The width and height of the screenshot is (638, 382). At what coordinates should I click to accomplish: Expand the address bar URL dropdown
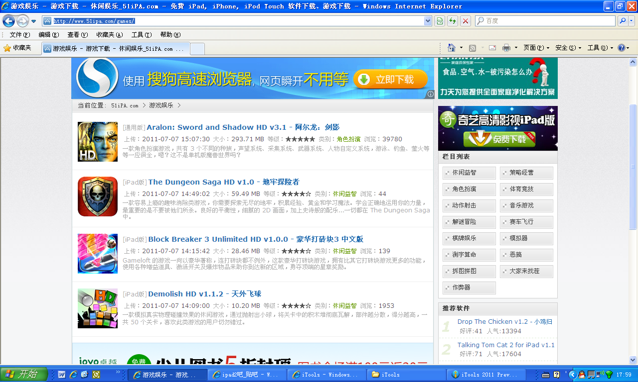tap(428, 21)
